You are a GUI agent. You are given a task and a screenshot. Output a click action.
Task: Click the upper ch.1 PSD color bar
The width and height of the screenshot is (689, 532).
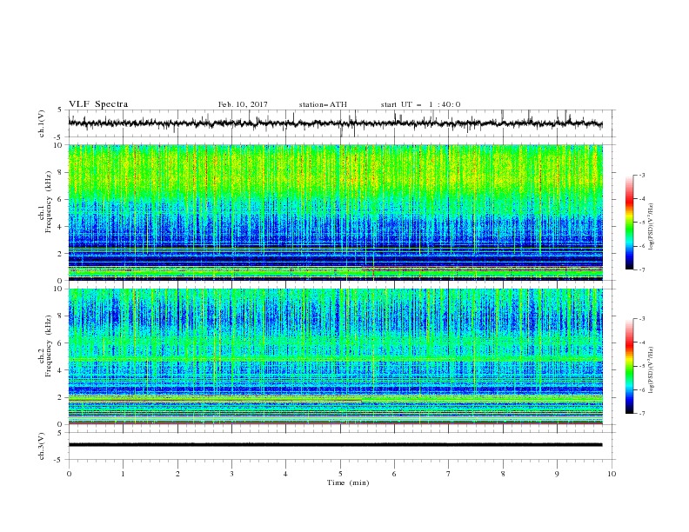coord(629,223)
